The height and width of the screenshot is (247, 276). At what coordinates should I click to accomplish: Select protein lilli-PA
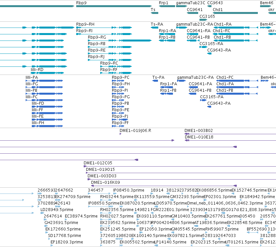click(44, 81)
